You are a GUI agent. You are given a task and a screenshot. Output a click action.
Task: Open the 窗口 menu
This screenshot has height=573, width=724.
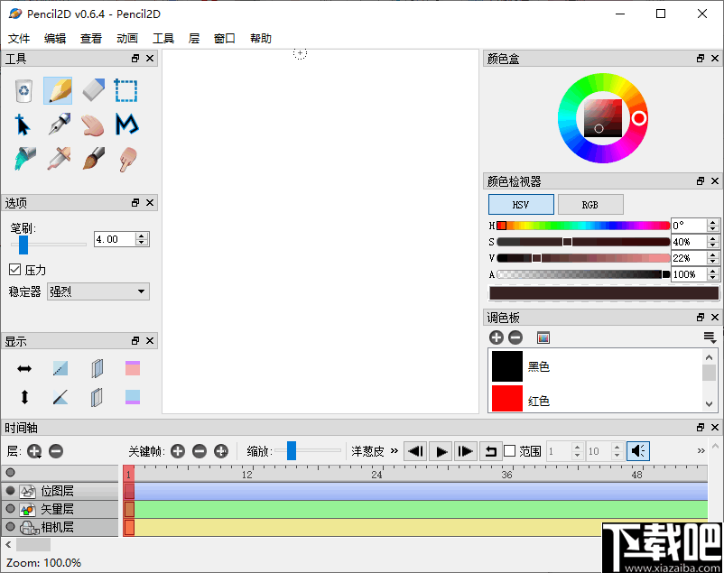[x=224, y=38]
